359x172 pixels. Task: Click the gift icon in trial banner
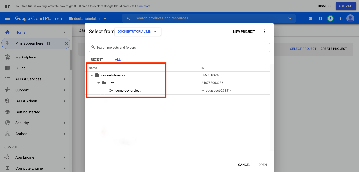pos(7,6)
